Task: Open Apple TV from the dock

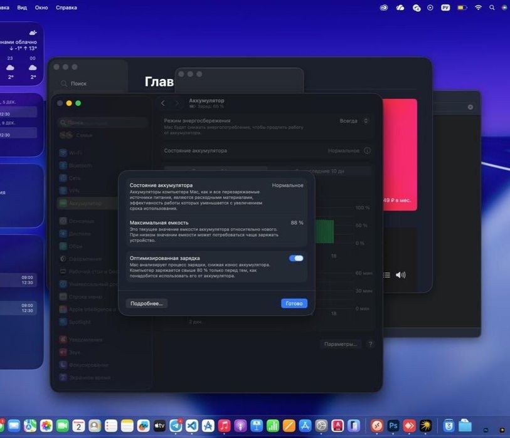Action: (x=159, y=425)
